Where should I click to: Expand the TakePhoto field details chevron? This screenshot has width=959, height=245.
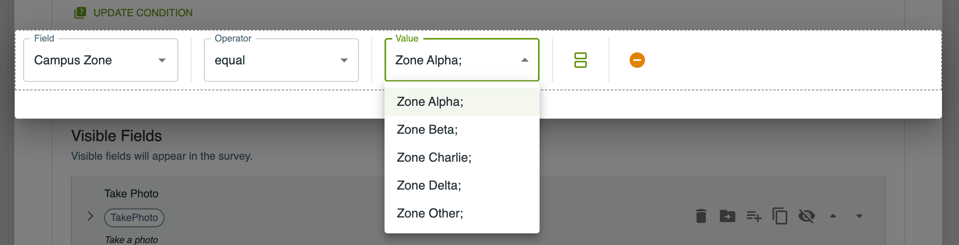tap(90, 216)
